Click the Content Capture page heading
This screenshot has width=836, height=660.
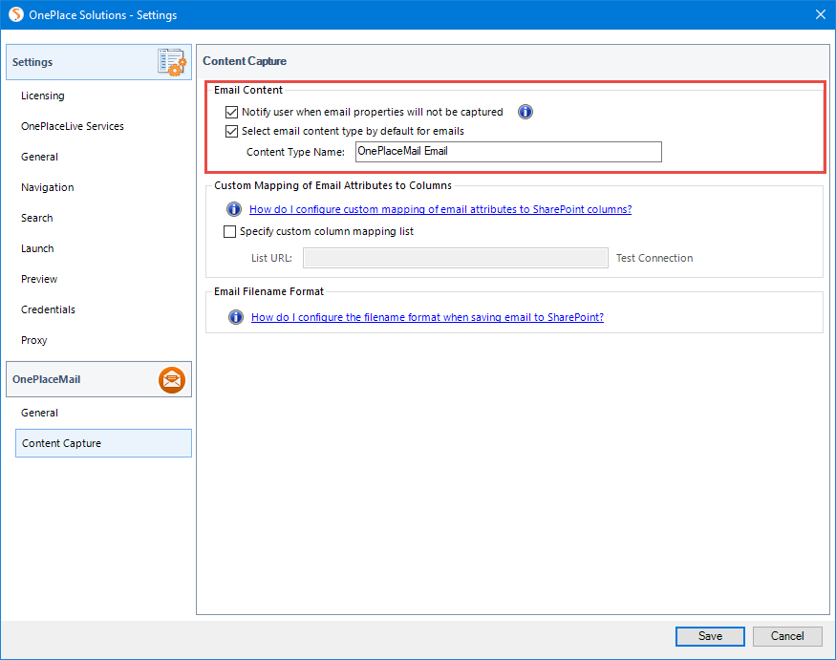point(245,61)
